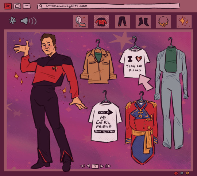Rate with the orange happy face
The image size is (197, 176).
click(187, 173)
